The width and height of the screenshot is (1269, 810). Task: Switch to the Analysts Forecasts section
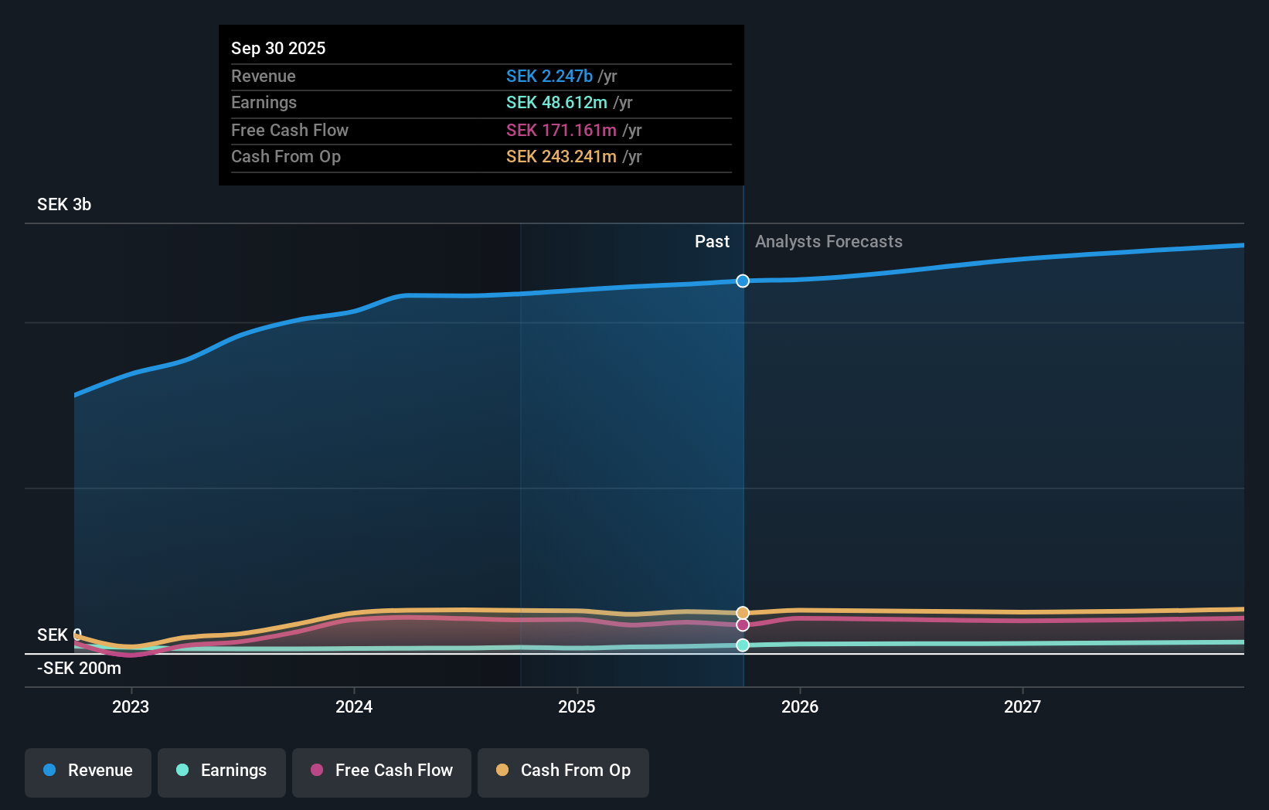click(x=828, y=241)
